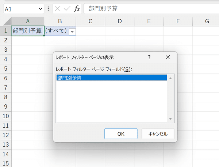
Task: Select column D header
Action: [120, 21]
